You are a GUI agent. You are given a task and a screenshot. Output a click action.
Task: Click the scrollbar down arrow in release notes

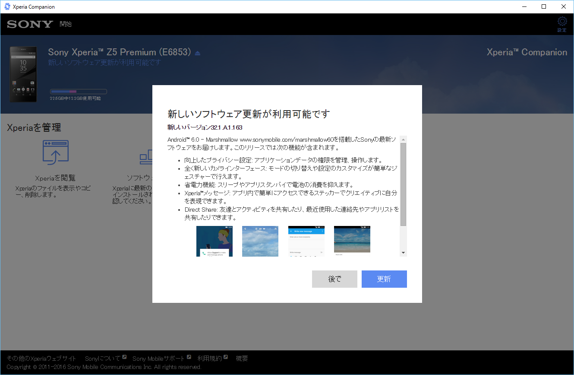click(x=403, y=253)
